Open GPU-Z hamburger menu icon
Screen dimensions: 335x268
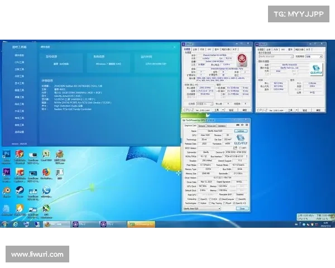coord(247,125)
